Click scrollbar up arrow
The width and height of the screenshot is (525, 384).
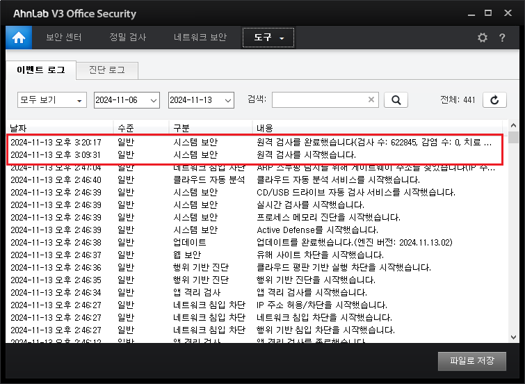click(x=513, y=125)
